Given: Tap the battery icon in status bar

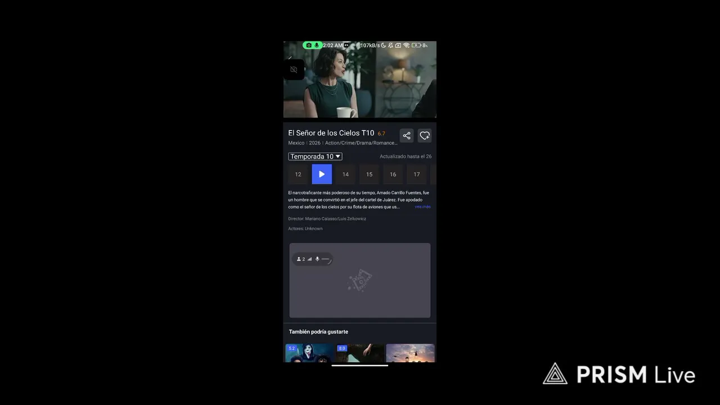Looking at the screenshot, I should 416,45.
